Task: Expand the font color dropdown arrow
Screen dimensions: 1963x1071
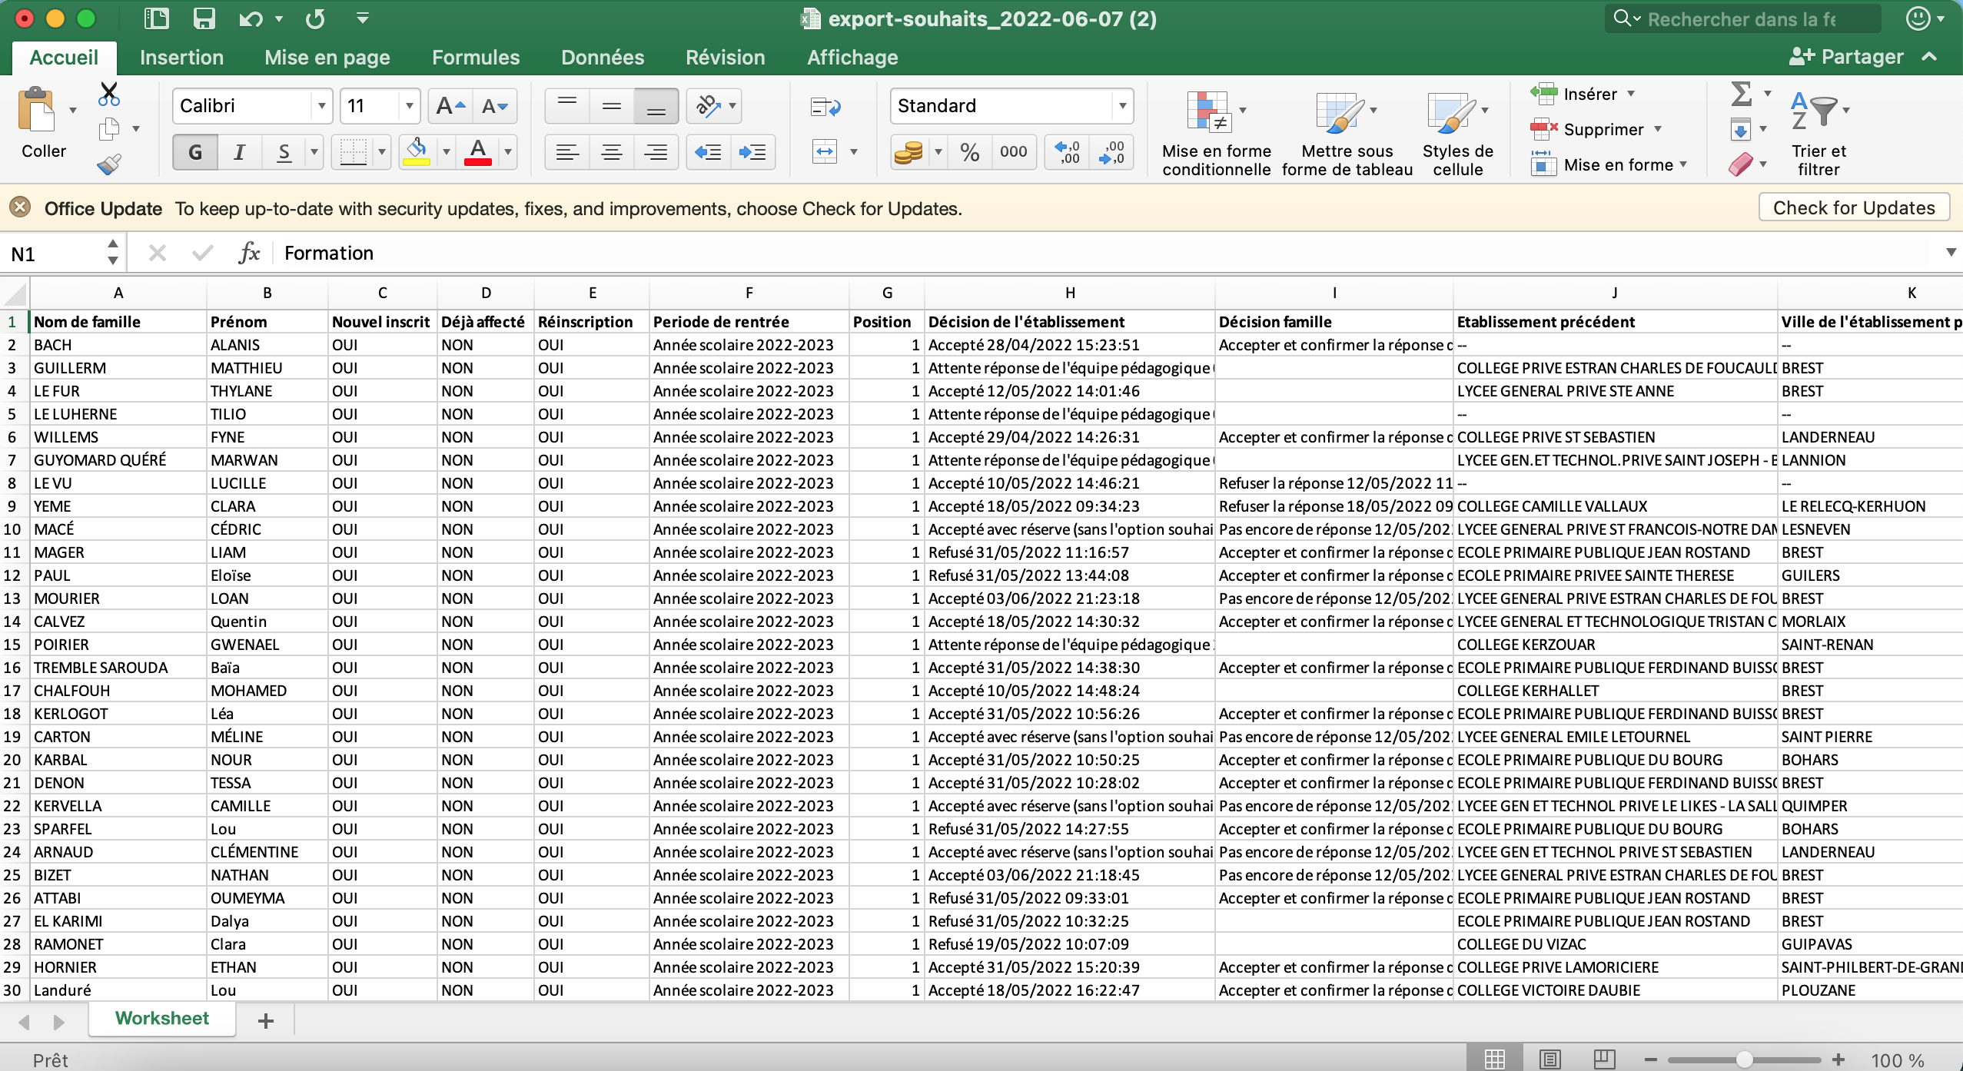Action: coord(507,152)
